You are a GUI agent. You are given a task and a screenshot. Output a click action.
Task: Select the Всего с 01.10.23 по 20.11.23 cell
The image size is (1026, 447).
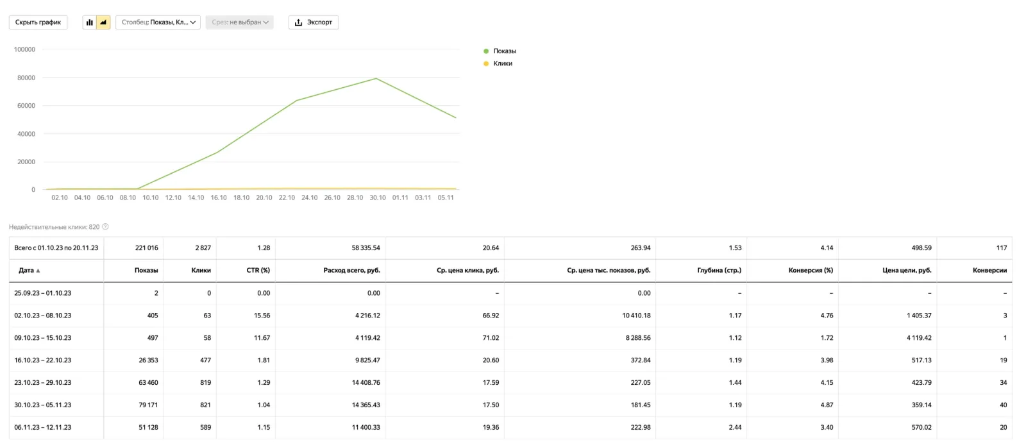coord(56,248)
